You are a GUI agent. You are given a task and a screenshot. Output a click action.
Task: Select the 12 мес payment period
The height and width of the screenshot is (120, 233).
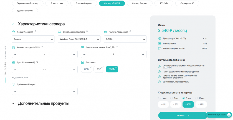pos(197,98)
